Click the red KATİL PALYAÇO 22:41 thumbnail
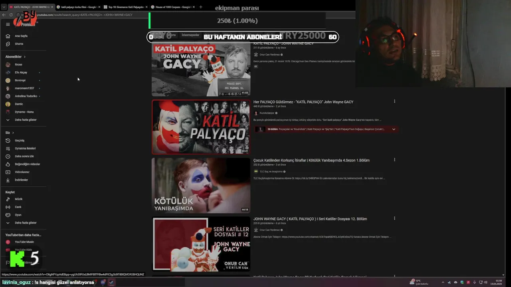The width and height of the screenshot is (511, 287). pyautogui.click(x=201, y=127)
